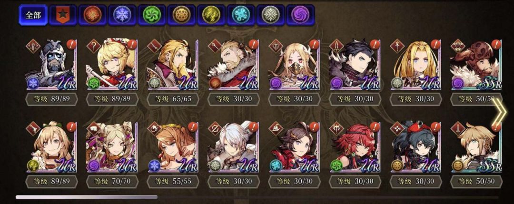Filter by snowflake ice element icon

coord(122,15)
